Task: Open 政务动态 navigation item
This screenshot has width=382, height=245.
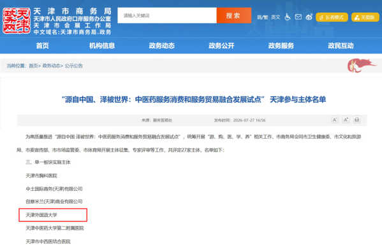Action: click(x=161, y=46)
